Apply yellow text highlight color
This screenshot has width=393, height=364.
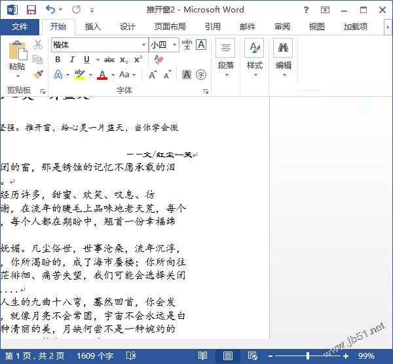80,75
